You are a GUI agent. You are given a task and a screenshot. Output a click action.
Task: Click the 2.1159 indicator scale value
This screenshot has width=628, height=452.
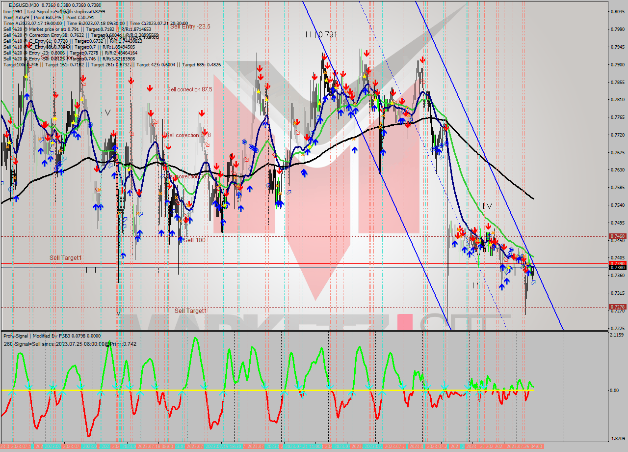[x=617, y=335]
